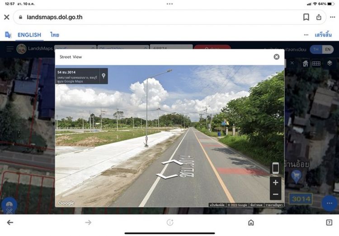
Task: Open the blue ellipsis floating button
Action: (x=329, y=203)
